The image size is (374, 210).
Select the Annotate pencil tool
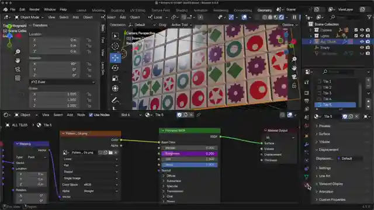click(x=115, y=100)
